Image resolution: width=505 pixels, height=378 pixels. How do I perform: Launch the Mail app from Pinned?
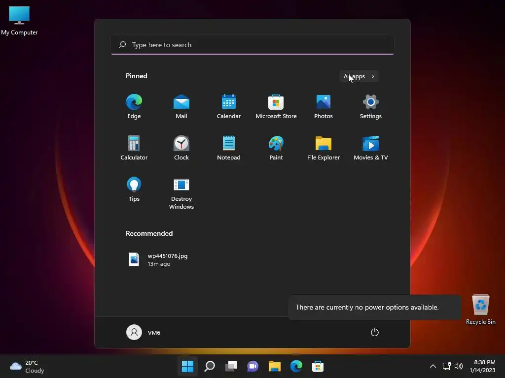coord(181,107)
